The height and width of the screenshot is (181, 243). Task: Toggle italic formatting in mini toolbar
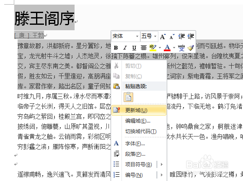point(125,48)
